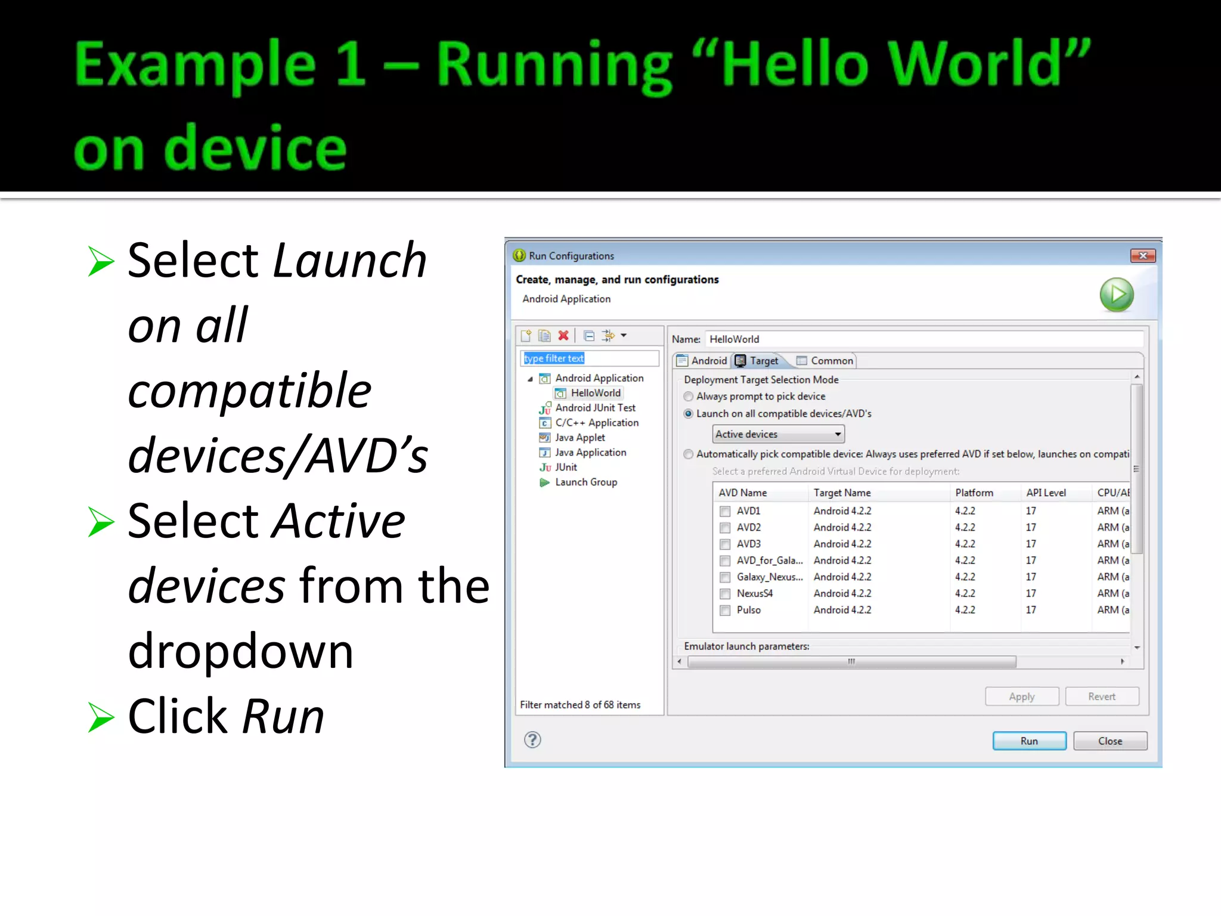Click the Name field containing HelloWorld
1221x916 pixels.
tap(924, 339)
